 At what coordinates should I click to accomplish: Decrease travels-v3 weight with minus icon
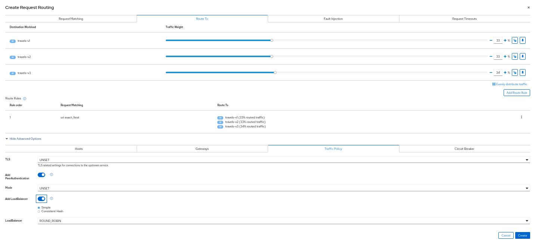tap(491, 72)
